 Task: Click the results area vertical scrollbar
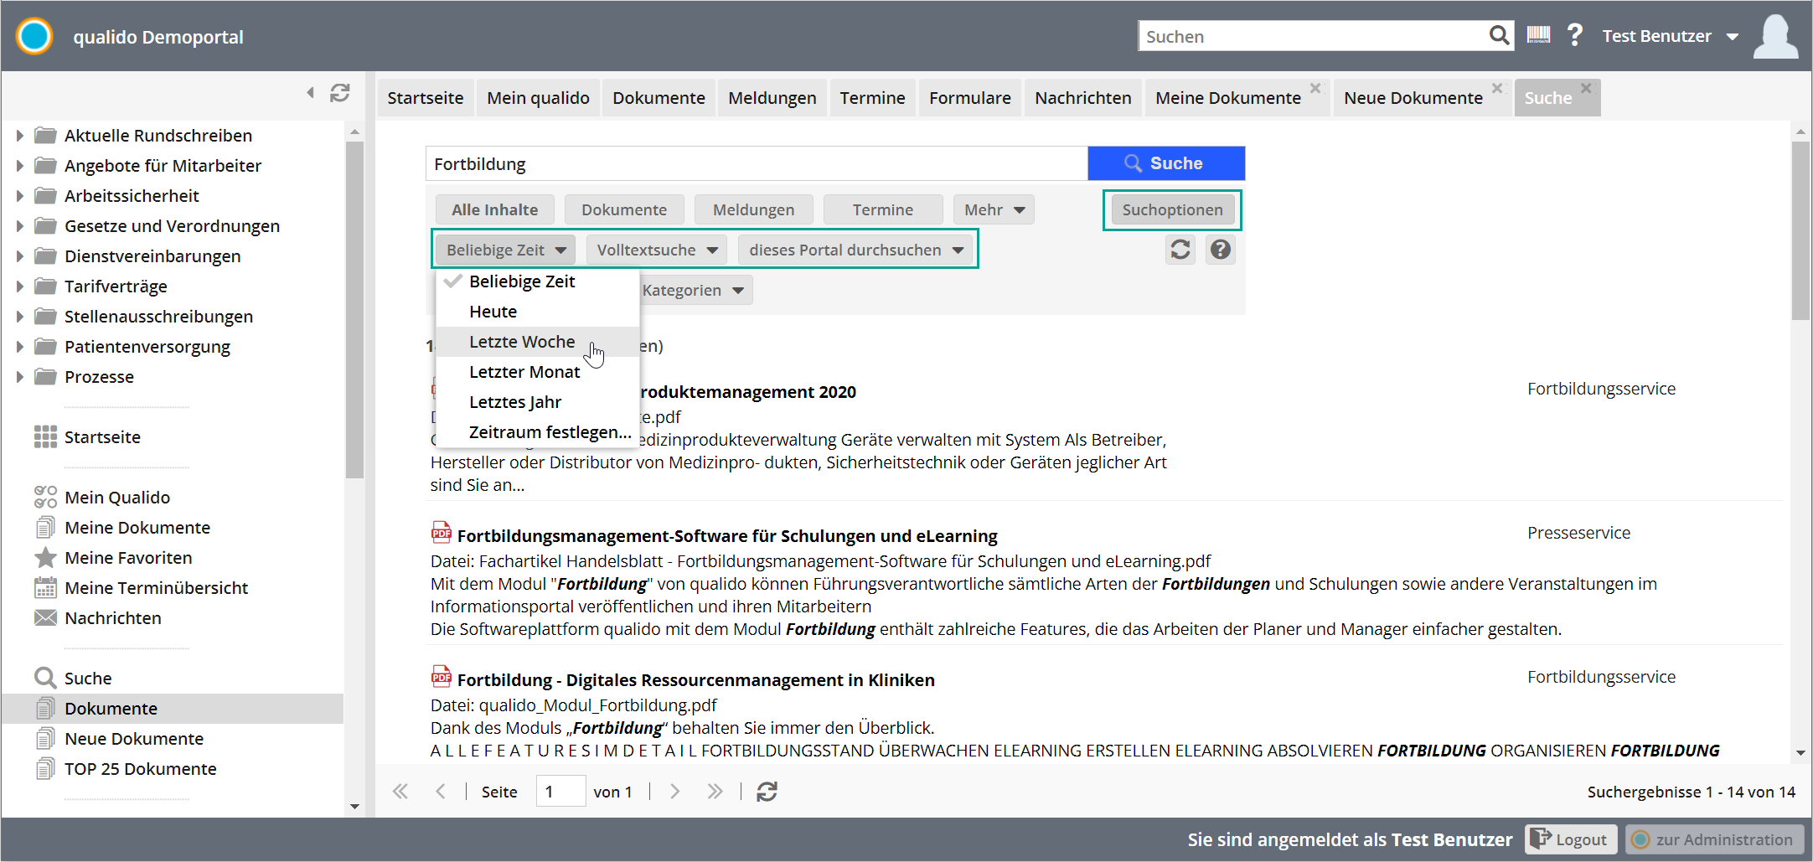(1800, 230)
